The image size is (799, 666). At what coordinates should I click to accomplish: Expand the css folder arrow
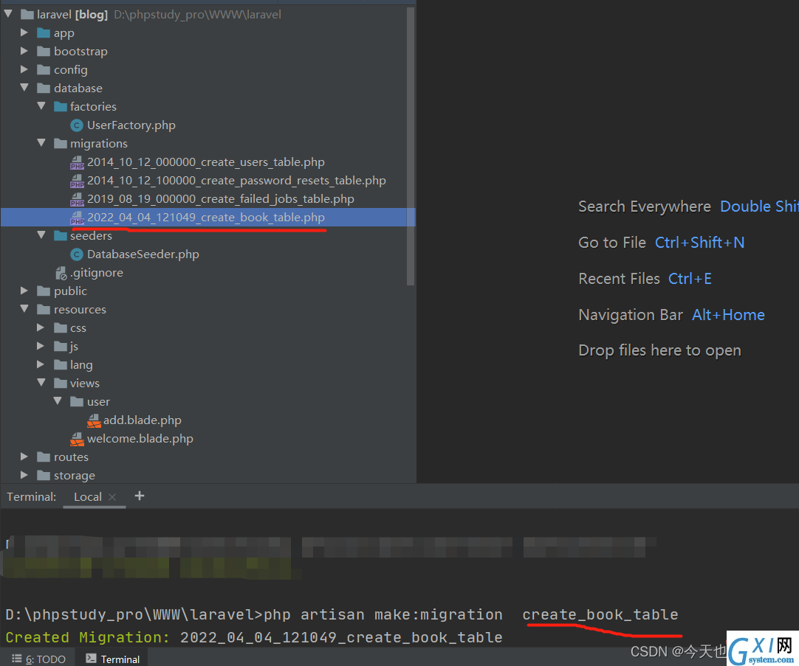click(41, 327)
